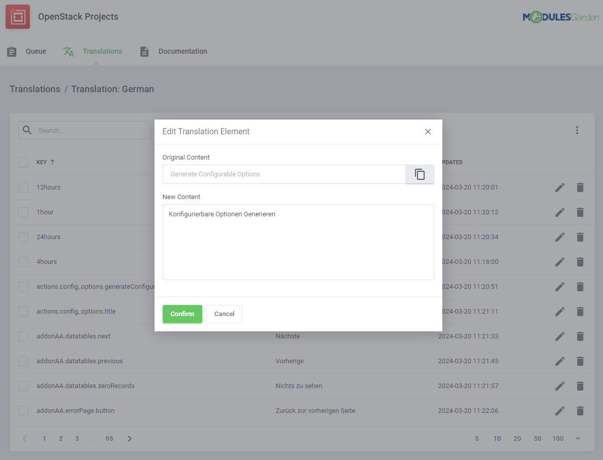Delete the 1hour translation entry
This screenshot has height=460, width=603.
coord(580,212)
